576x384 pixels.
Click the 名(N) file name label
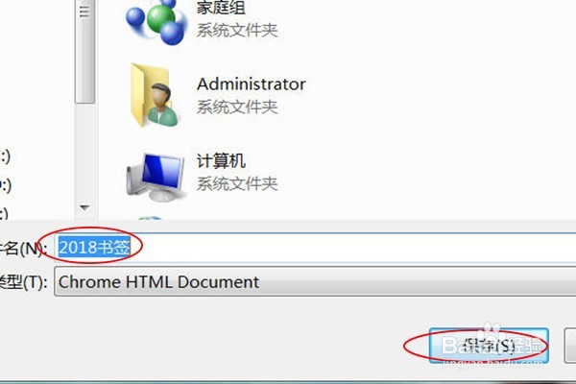pos(23,249)
